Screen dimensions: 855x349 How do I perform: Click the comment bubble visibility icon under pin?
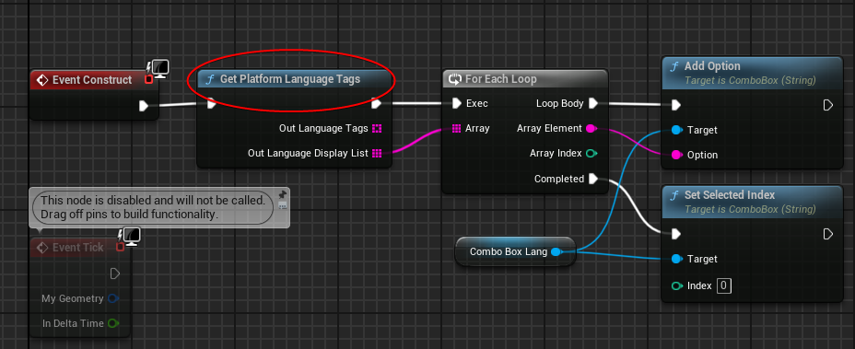[282, 205]
